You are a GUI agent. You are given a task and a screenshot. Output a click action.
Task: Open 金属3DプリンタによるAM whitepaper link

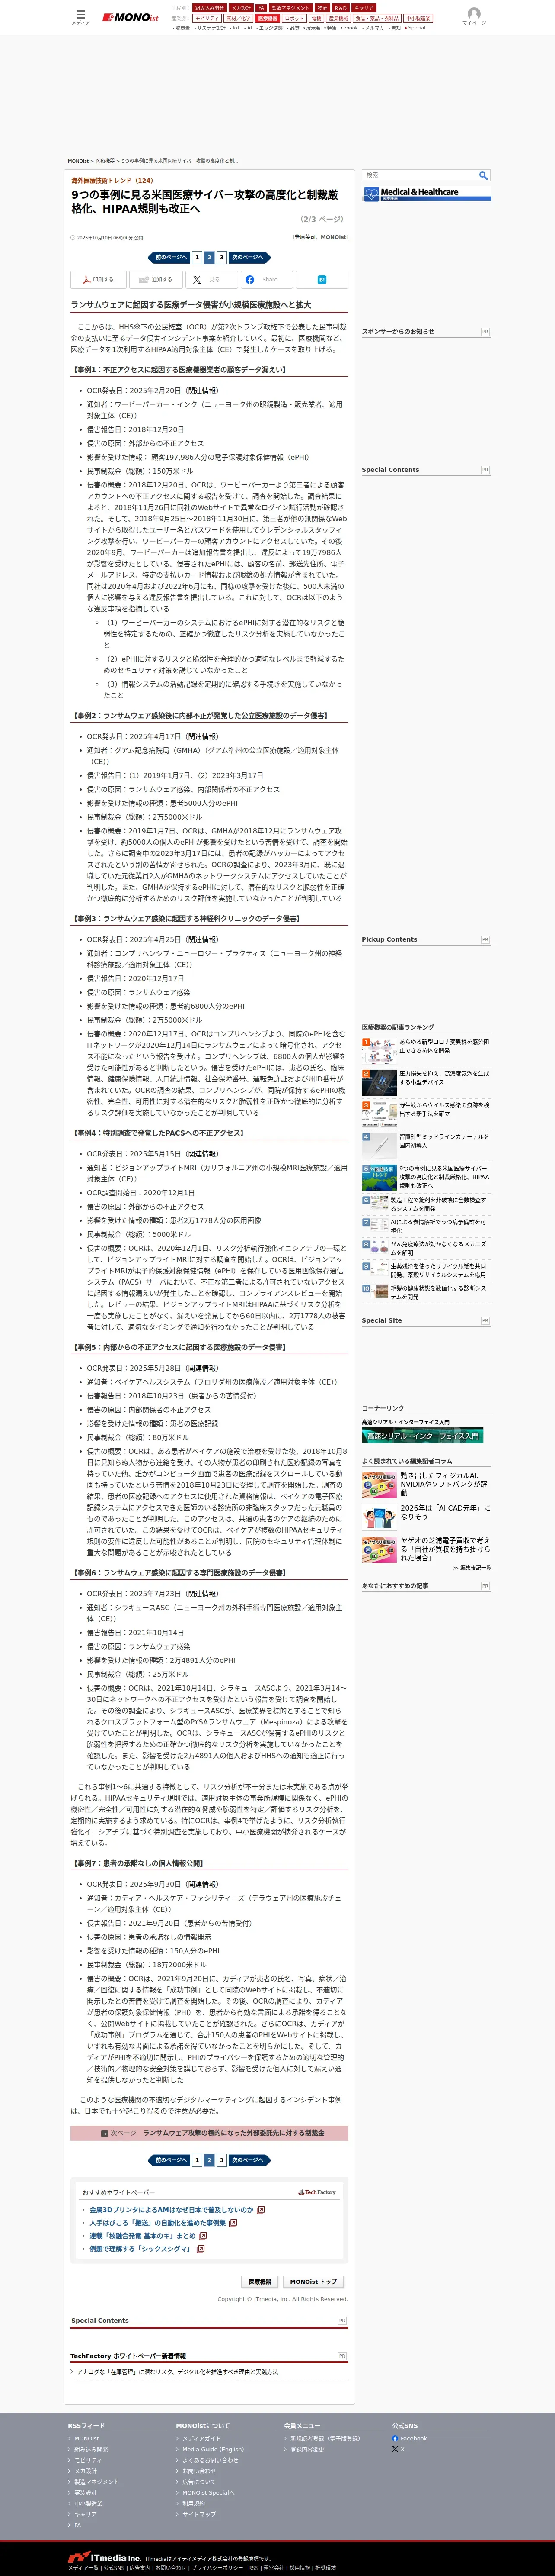(x=172, y=2210)
